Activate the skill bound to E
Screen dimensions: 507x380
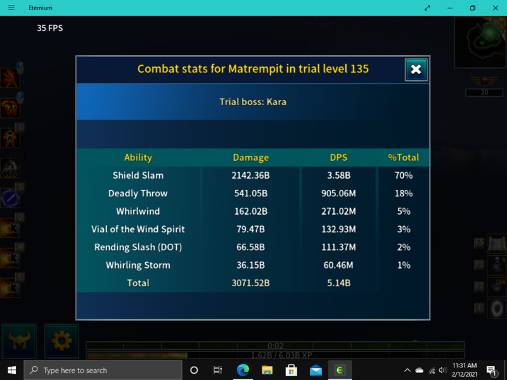pos(10,288)
